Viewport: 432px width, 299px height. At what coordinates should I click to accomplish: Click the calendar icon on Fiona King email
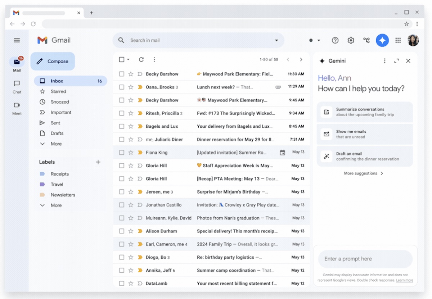point(283,153)
